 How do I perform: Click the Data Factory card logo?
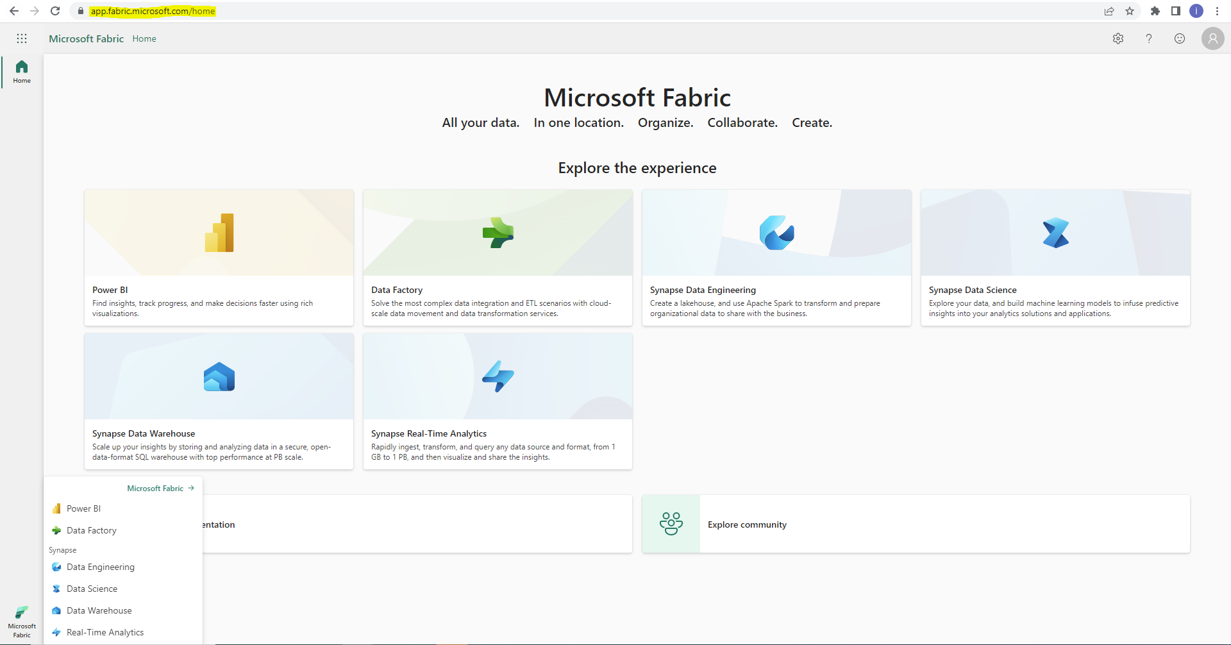coord(498,233)
